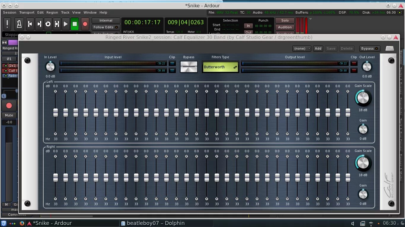This screenshot has height=227, width=405.
Task: Click the -0.0 gain entry field
Action: (x=9, y=122)
